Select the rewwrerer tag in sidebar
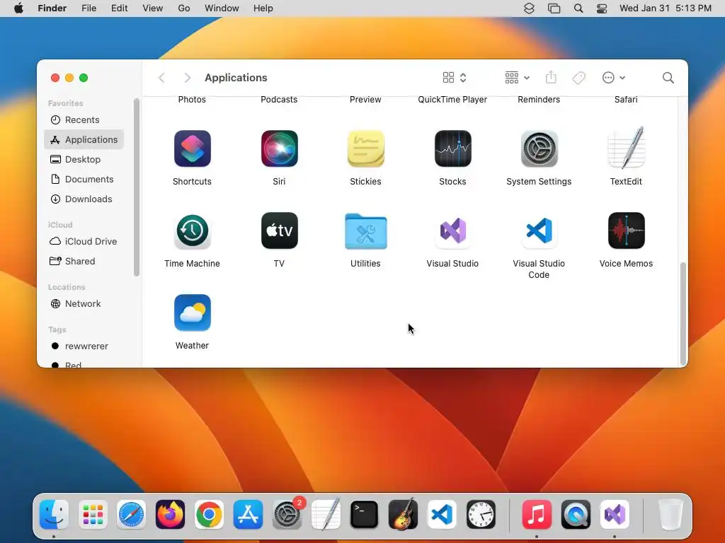Viewport: 725px width, 543px height. coord(84,346)
